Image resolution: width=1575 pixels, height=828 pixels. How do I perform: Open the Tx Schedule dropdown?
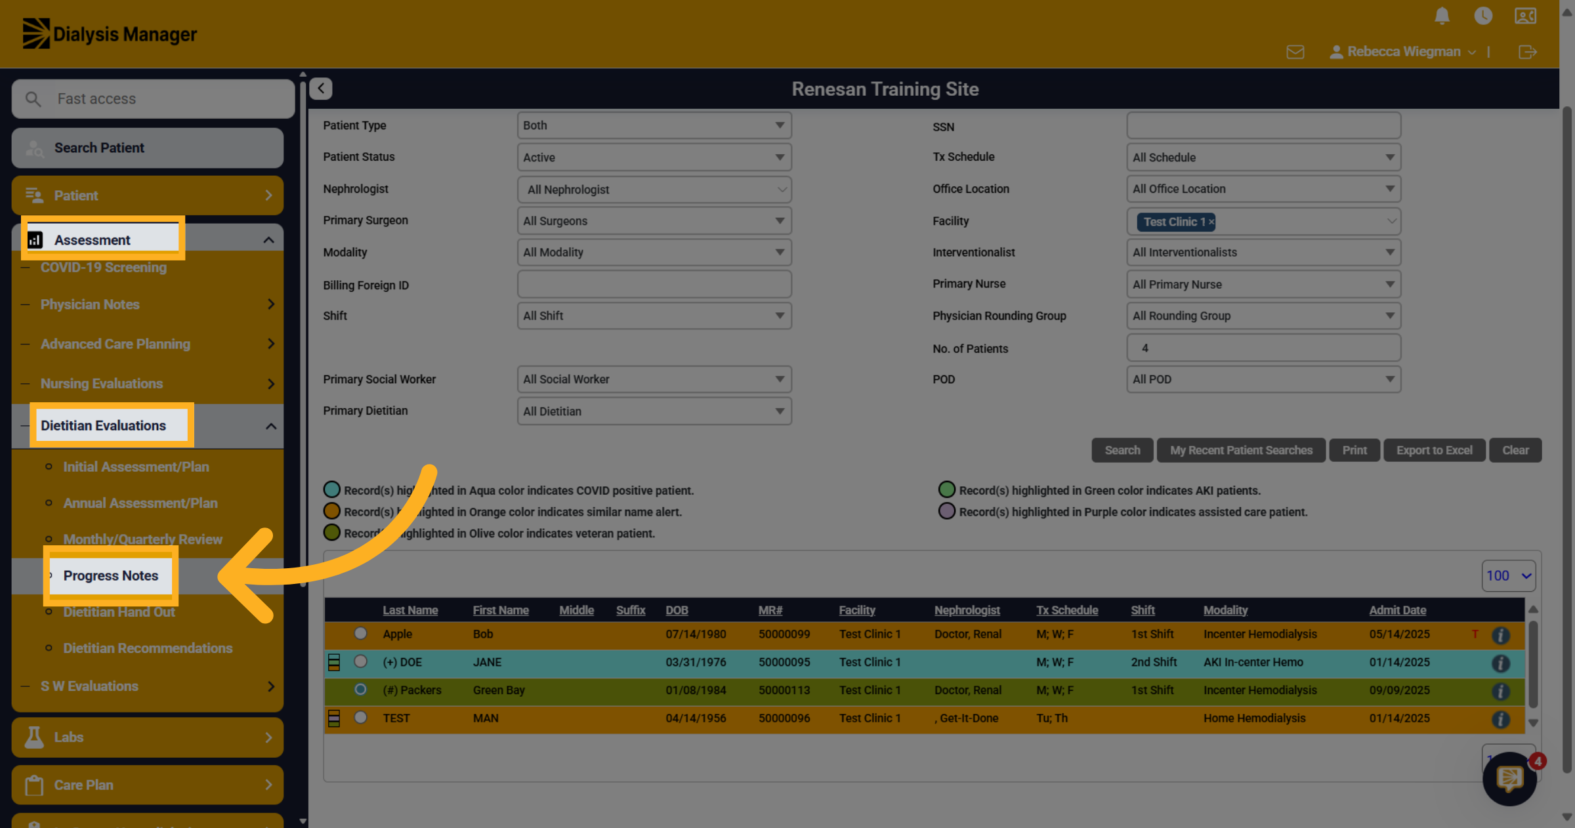coord(1263,157)
